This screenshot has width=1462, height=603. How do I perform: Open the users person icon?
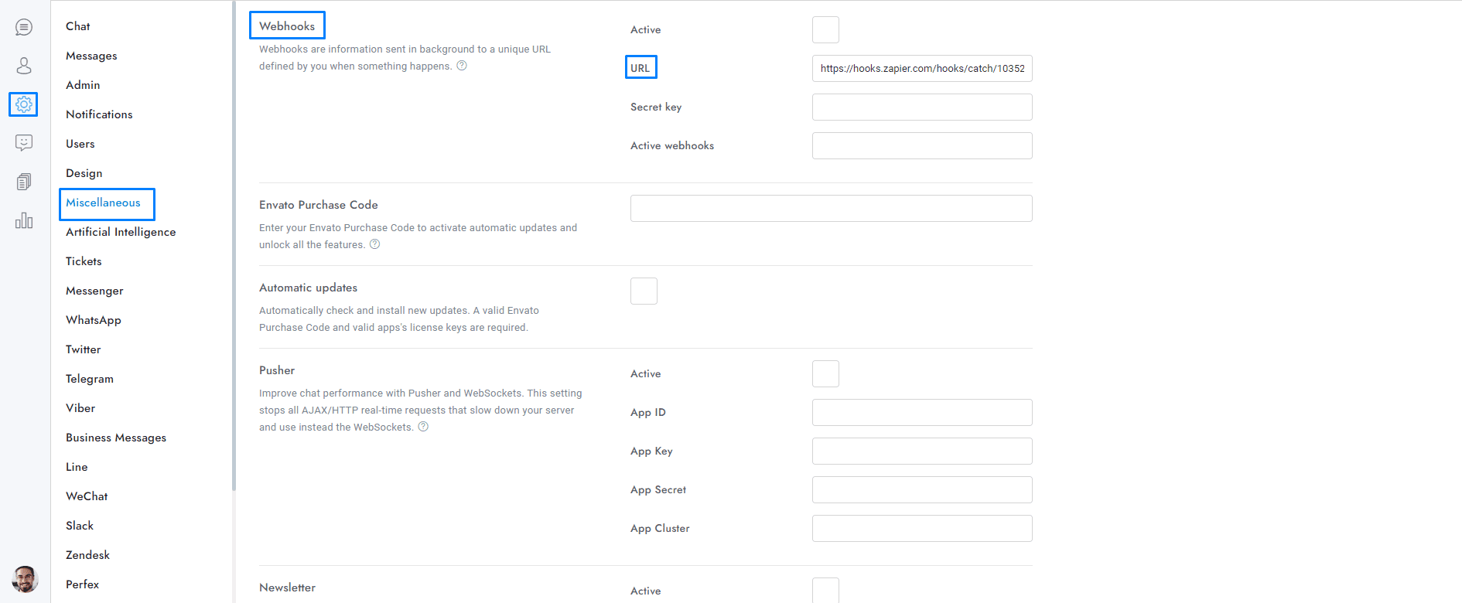24,66
